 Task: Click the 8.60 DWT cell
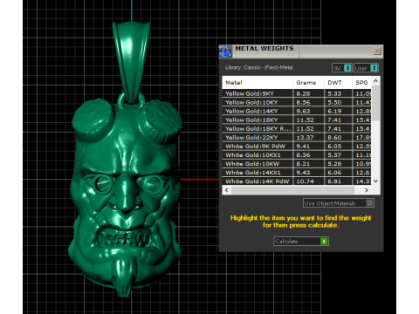click(x=338, y=137)
